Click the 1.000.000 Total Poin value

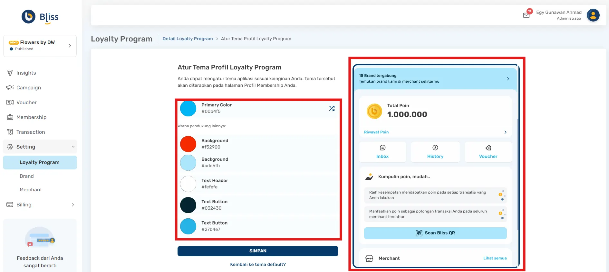(x=407, y=114)
